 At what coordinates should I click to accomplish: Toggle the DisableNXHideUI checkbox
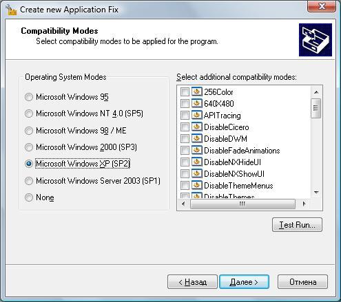pos(185,162)
